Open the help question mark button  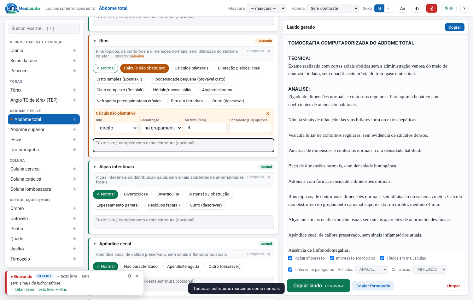[464, 9]
